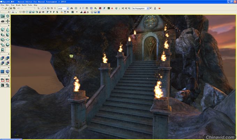Select the Linear Staircase builder
This screenshot has height=140, width=237.
[2, 40]
